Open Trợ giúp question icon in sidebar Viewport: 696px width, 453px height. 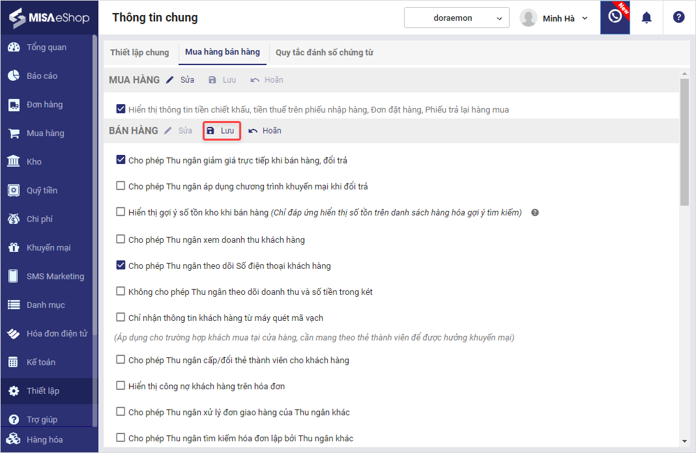[14, 419]
